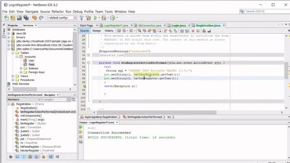Click the Redo arrow in main toolbar
Viewport: 290px width, 163px height.
click(41, 18)
